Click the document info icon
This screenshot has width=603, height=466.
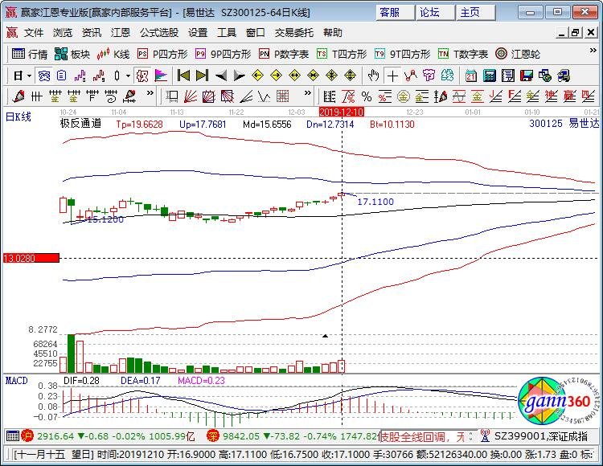pos(62,76)
